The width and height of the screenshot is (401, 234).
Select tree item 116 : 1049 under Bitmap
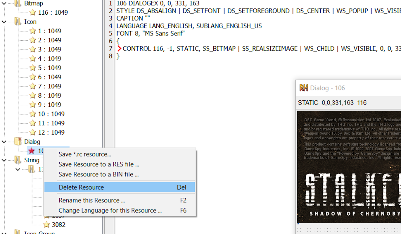[x=53, y=12]
